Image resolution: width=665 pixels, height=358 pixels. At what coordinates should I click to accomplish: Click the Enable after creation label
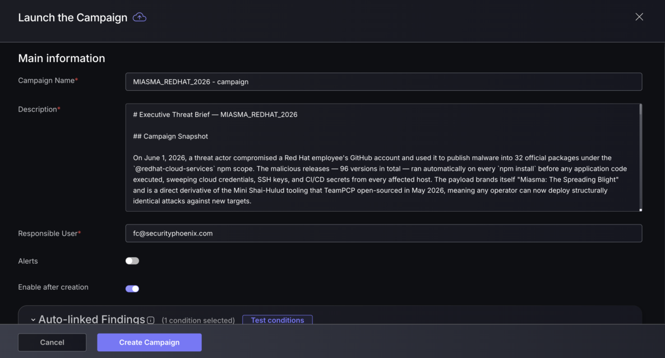click(x=53, y=287)
